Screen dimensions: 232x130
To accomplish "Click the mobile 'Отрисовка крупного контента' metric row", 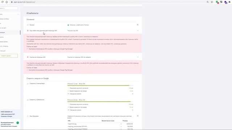I will [100, 104].
